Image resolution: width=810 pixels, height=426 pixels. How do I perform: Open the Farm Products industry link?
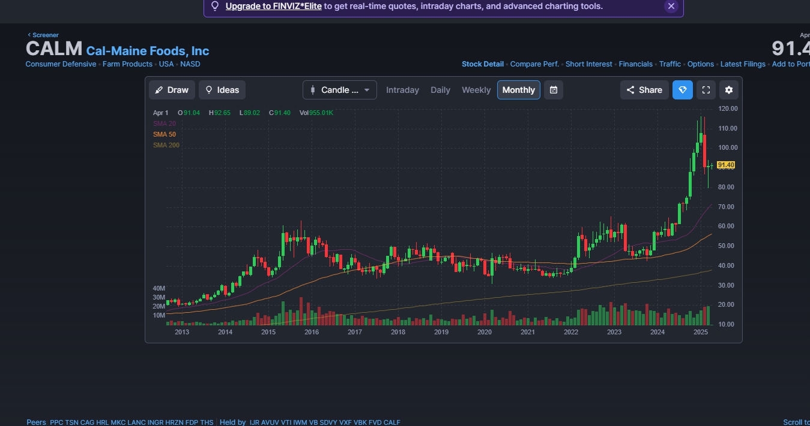pos(127,64)
